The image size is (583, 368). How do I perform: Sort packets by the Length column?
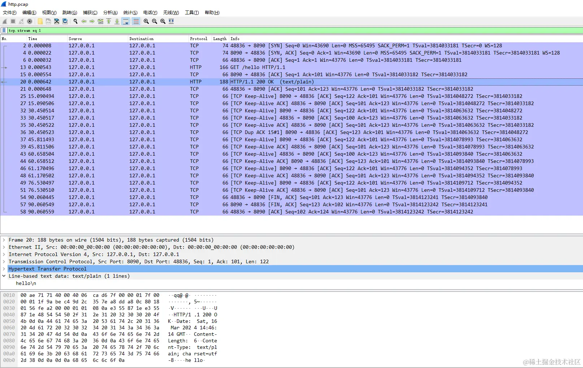(220, 39)
